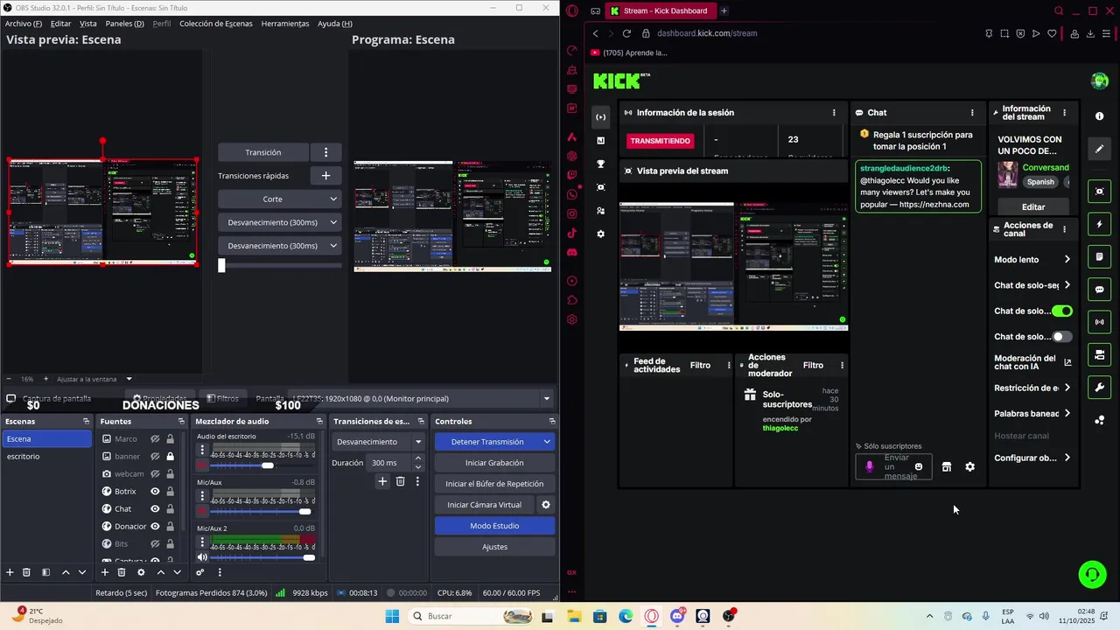Click the chat bubble widget icon on Kick rail

1100,290
